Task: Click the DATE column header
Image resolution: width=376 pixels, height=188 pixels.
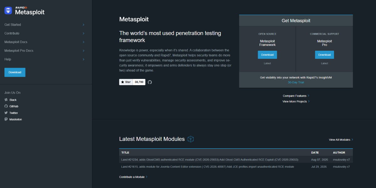Action: pos(315,153)
